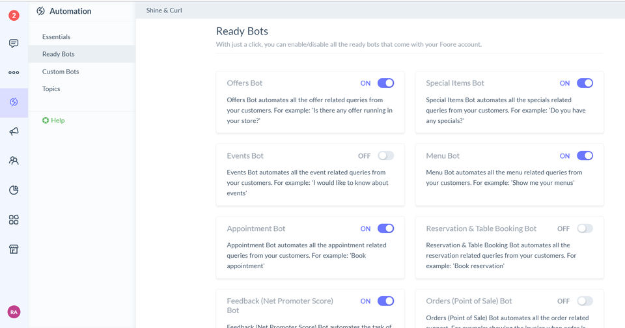Click the Special Items Bot title

pyautogui.click(x=455, y=83)
